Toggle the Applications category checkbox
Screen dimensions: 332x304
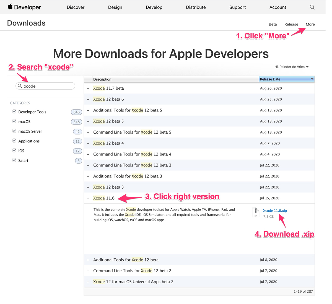point(14,141)
